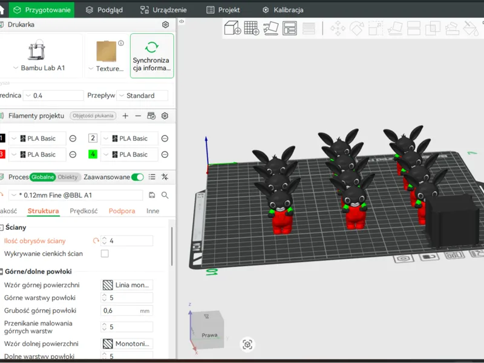The height and width of the screenshot is (363, 484).
Task: Click Przenikanie malowania górnych warstw field
Action: 127,327
